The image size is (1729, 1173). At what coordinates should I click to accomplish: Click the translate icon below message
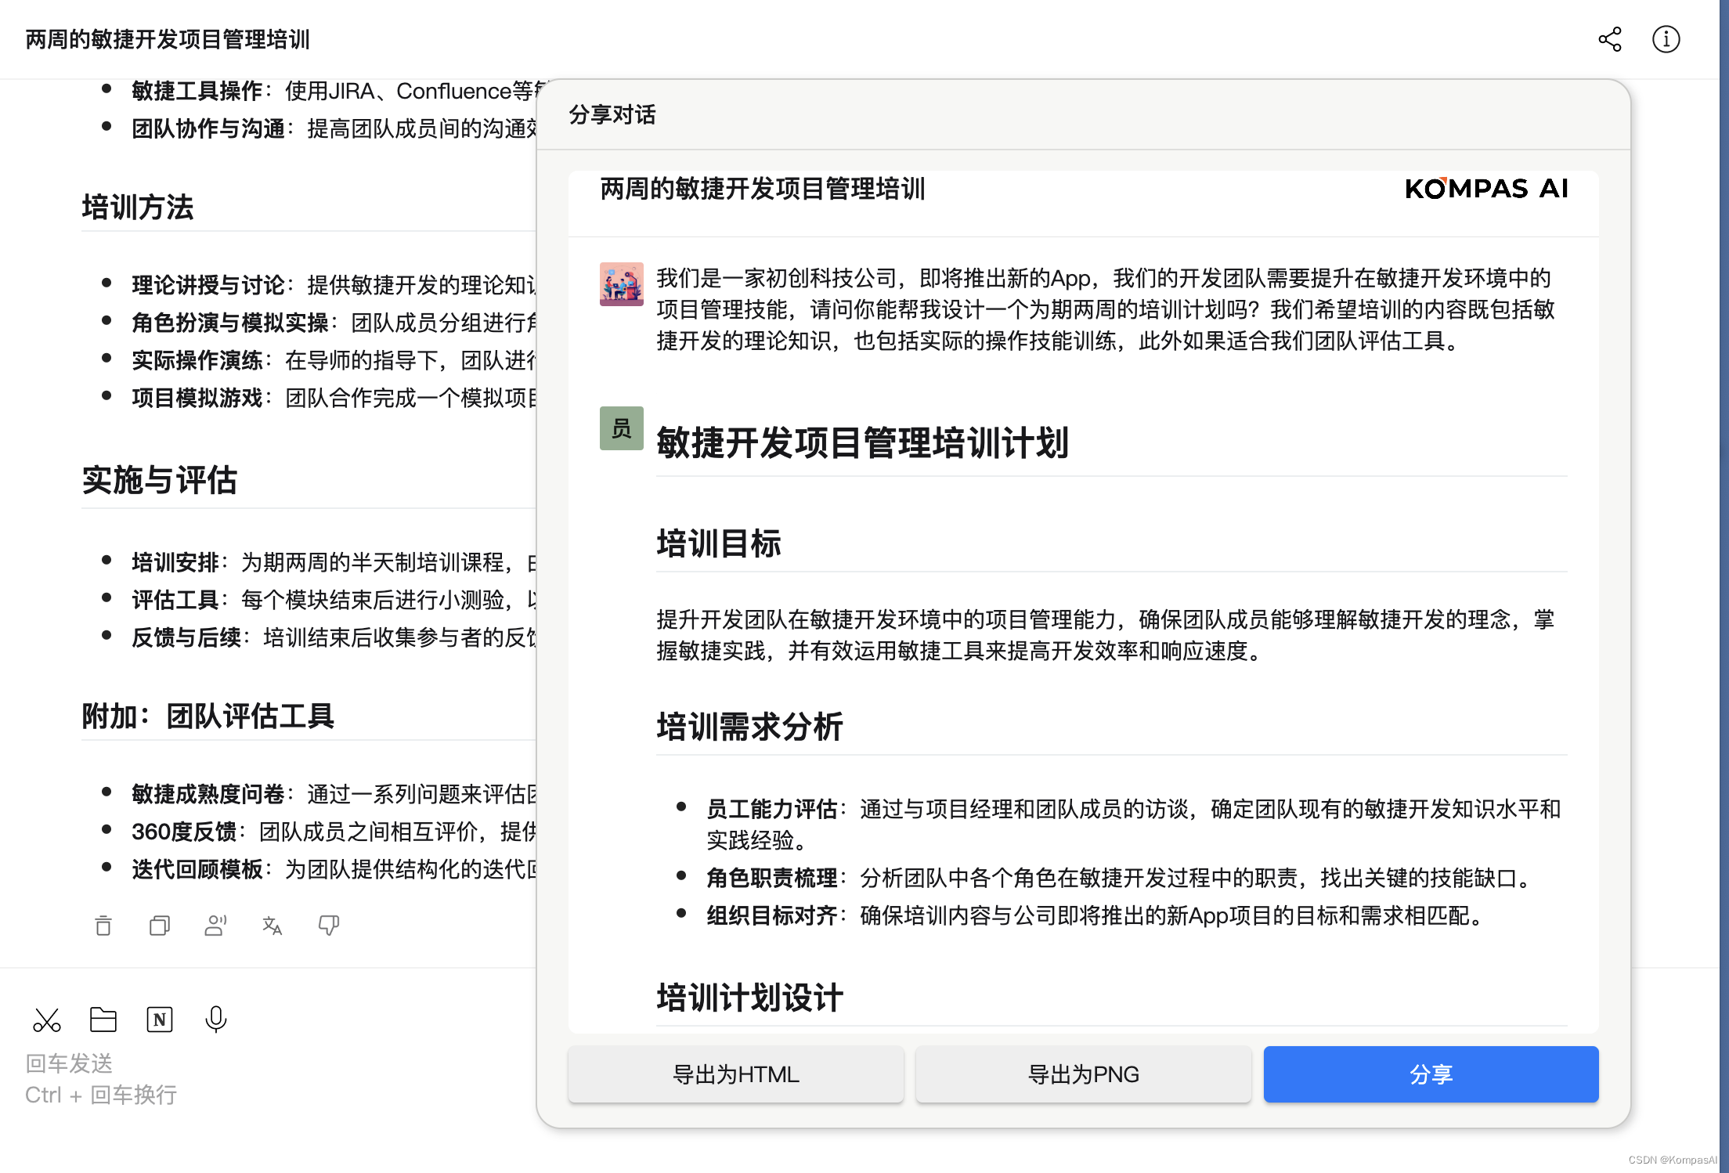point(272,926)
